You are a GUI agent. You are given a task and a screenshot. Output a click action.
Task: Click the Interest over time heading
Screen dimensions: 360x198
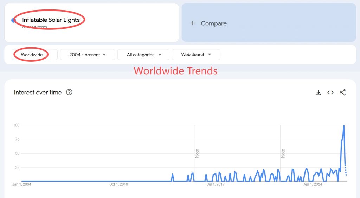(38, 92)
